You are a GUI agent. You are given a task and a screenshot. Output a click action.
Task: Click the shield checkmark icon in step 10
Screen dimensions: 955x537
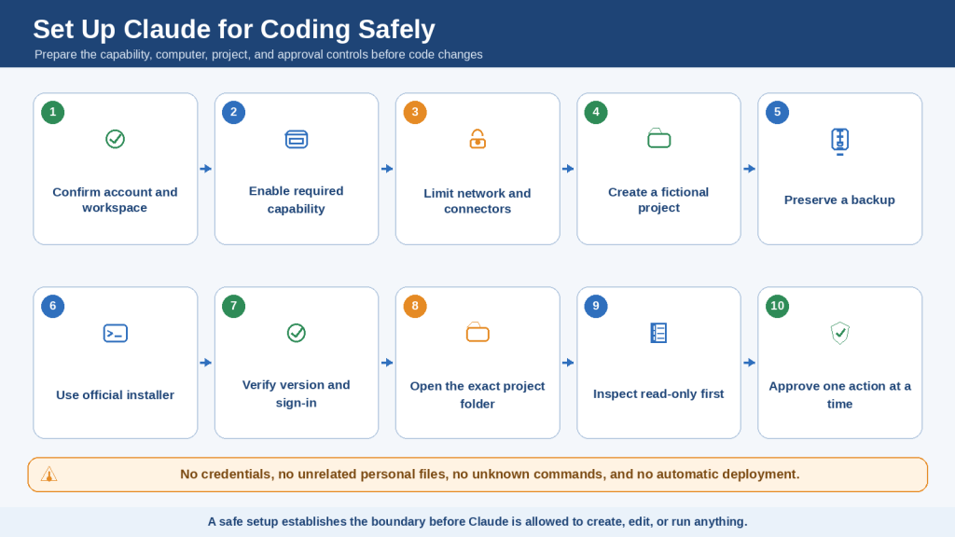click(840, 333)
